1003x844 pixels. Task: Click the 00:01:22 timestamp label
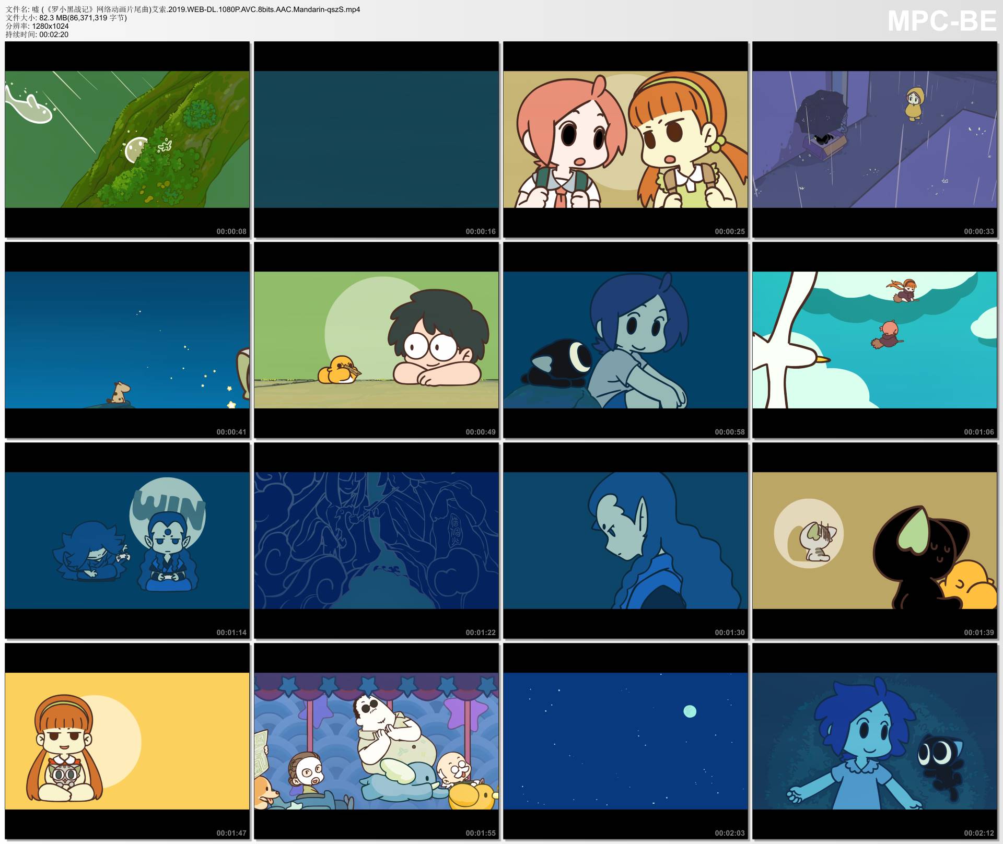(481, 632)
